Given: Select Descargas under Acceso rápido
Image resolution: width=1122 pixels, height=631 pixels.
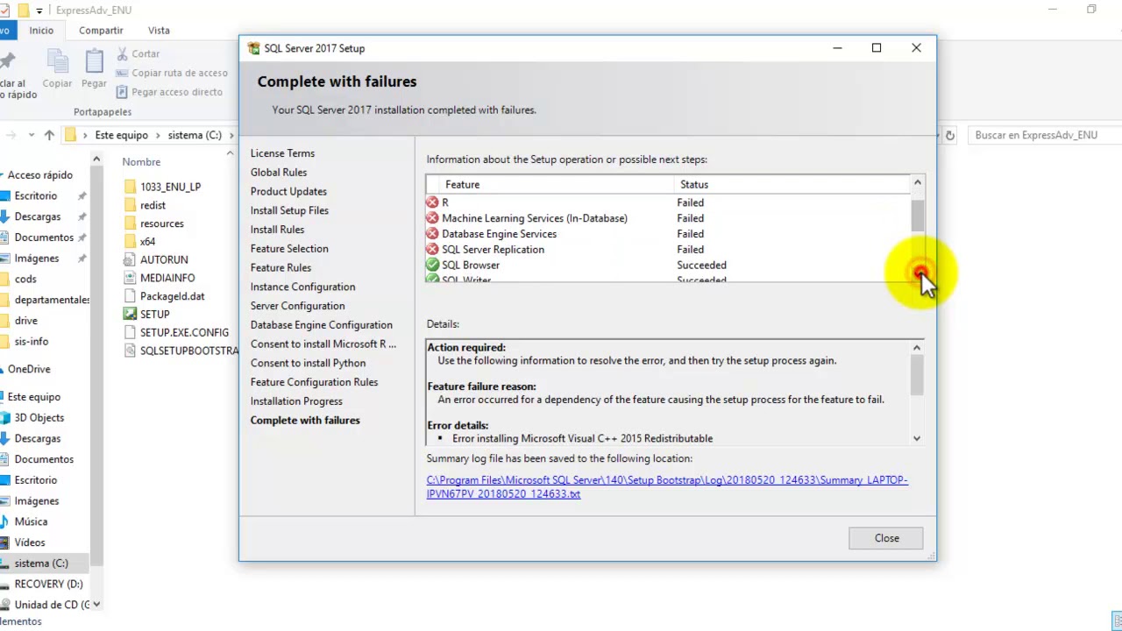Looking at the screenshot, I should click(38, 216).
